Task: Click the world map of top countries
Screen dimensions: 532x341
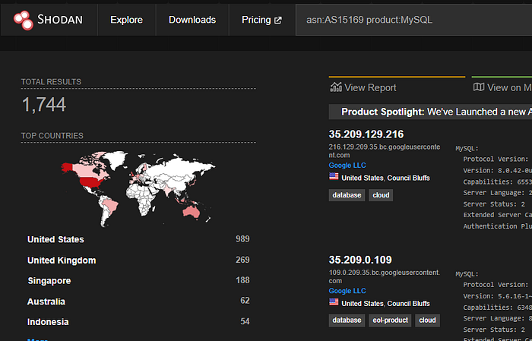Action: (x=138, y=189)
